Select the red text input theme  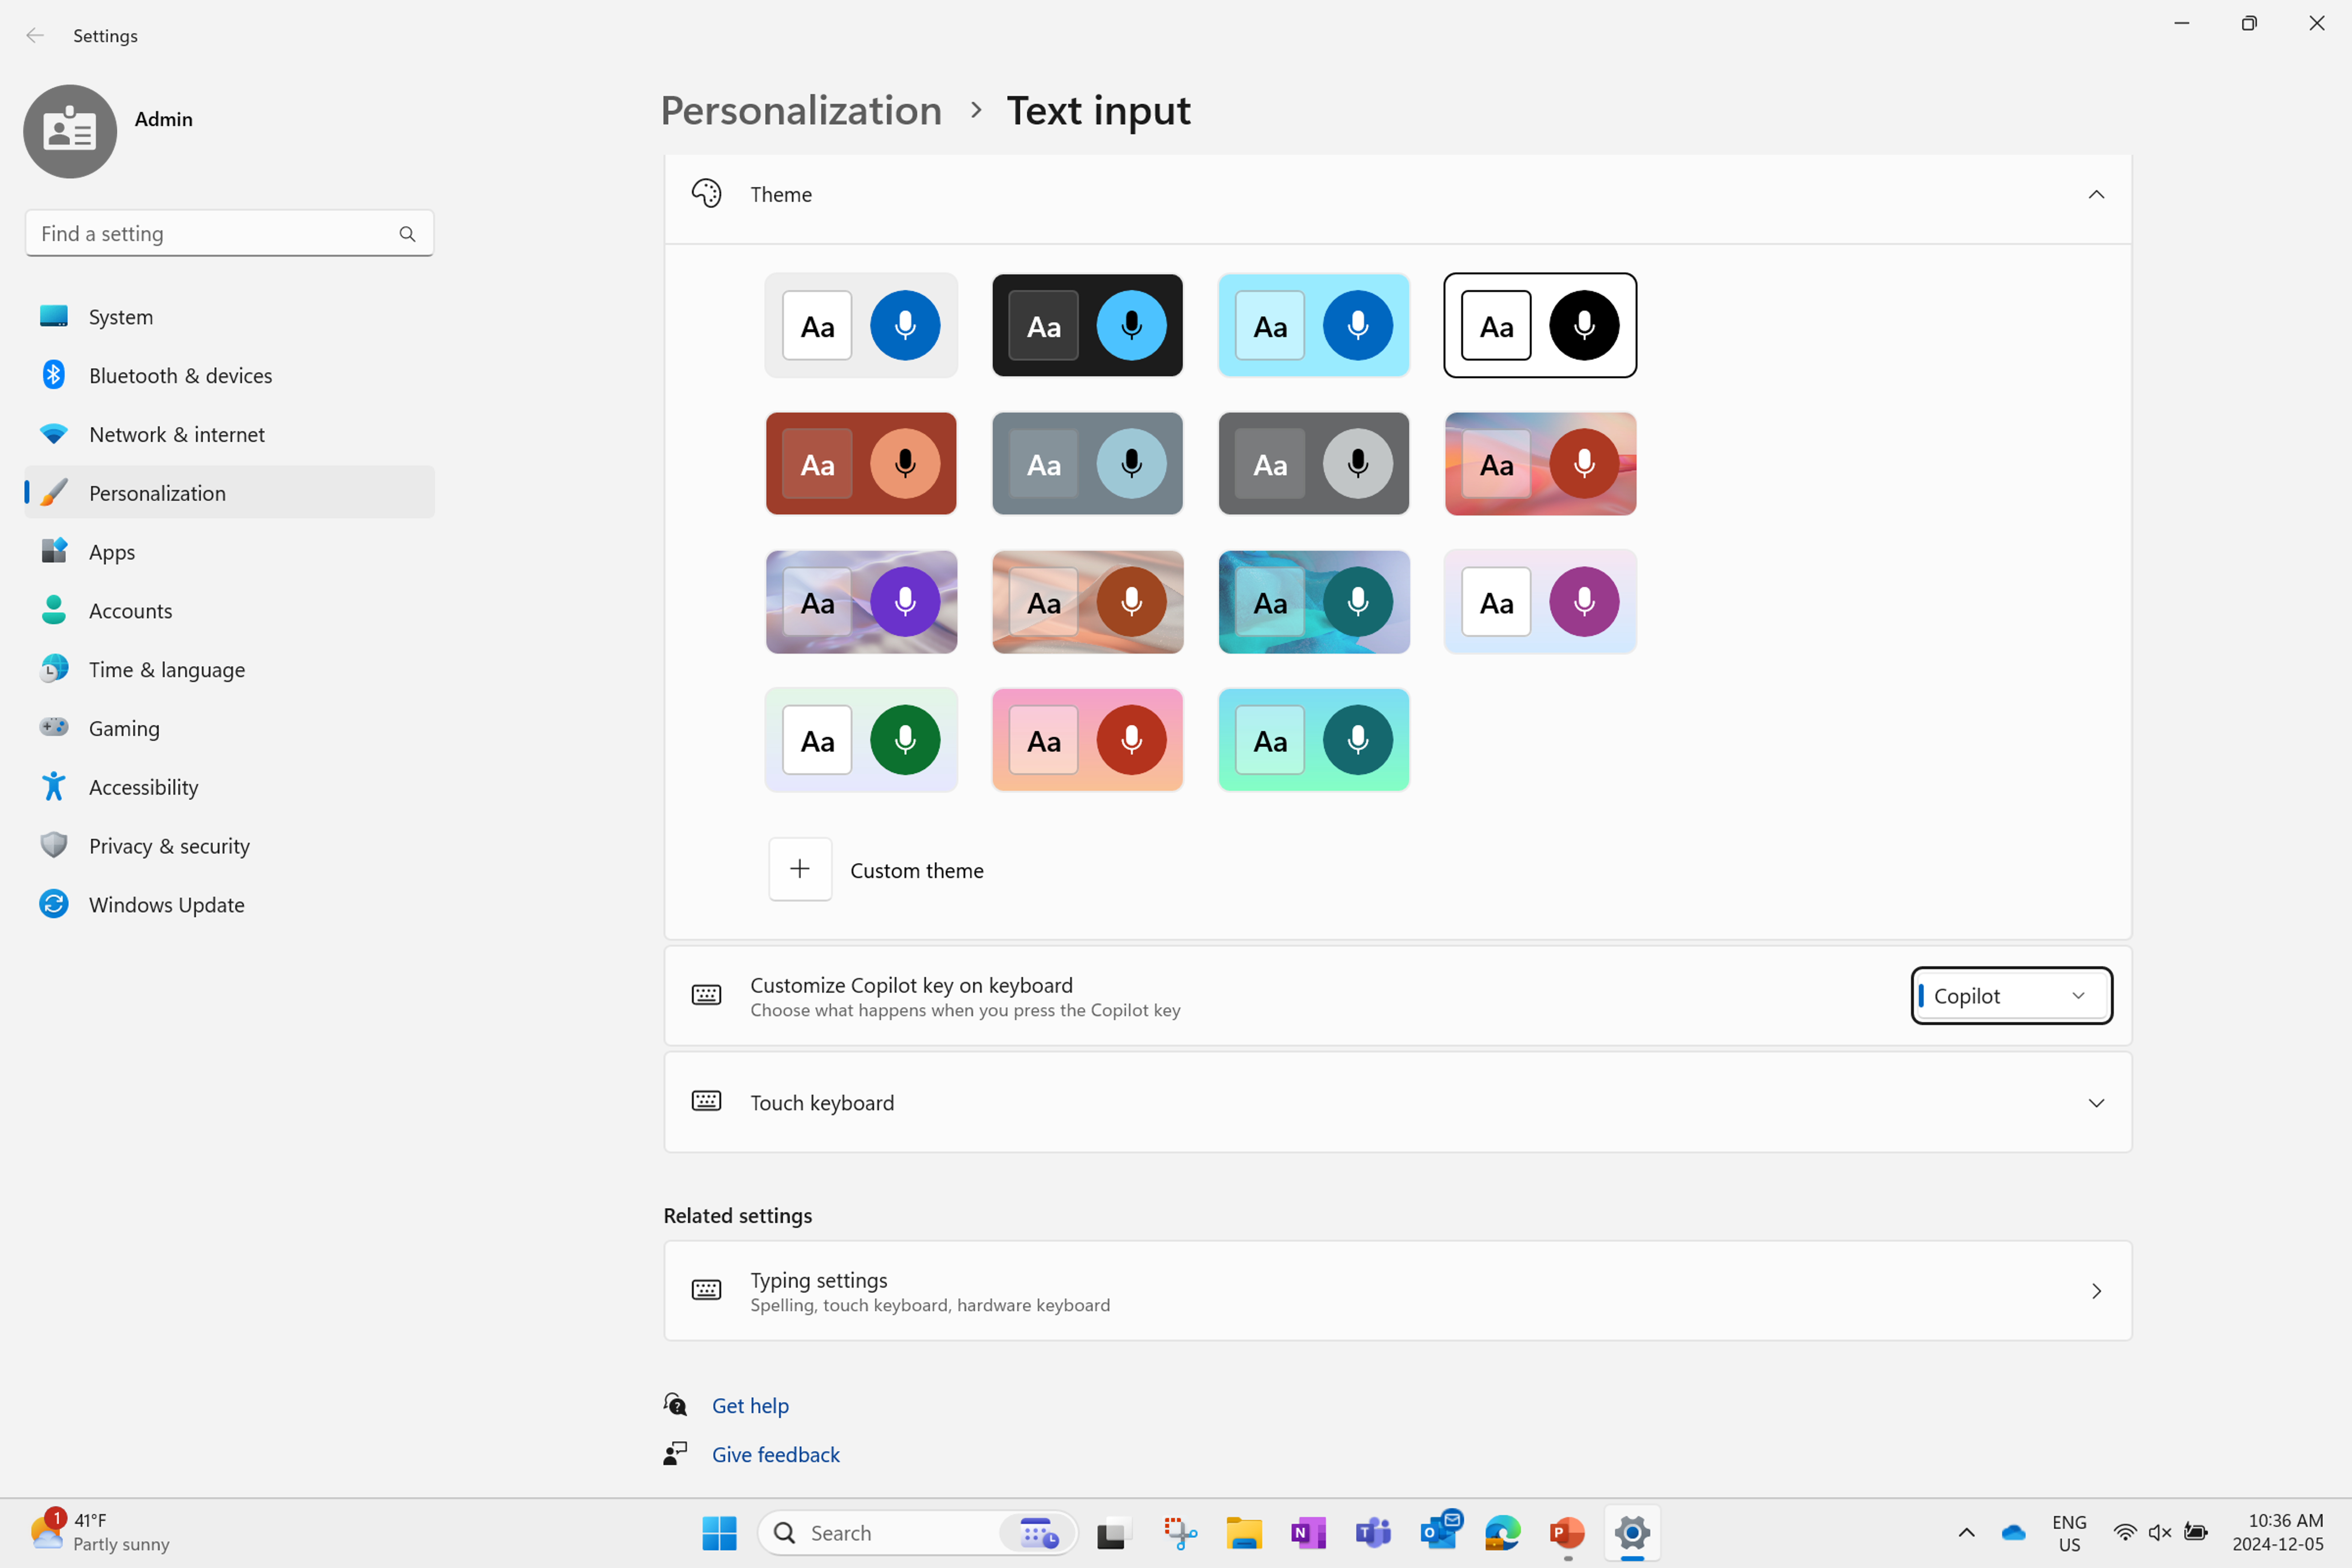point(861,463)
